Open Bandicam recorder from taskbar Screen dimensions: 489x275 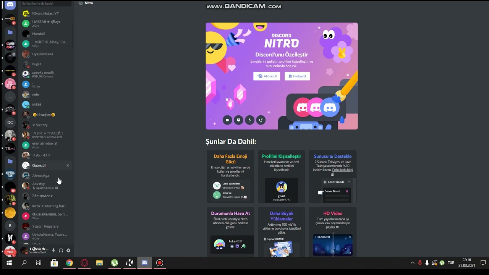point(160,263)
